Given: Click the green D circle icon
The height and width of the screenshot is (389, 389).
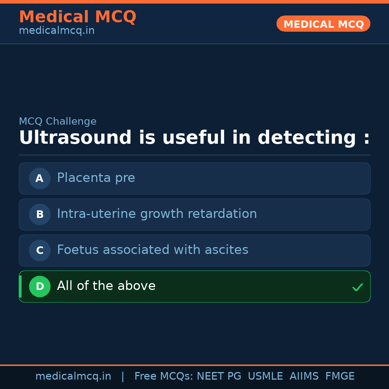Looking at the screenshot, I should tap(40, 286).
